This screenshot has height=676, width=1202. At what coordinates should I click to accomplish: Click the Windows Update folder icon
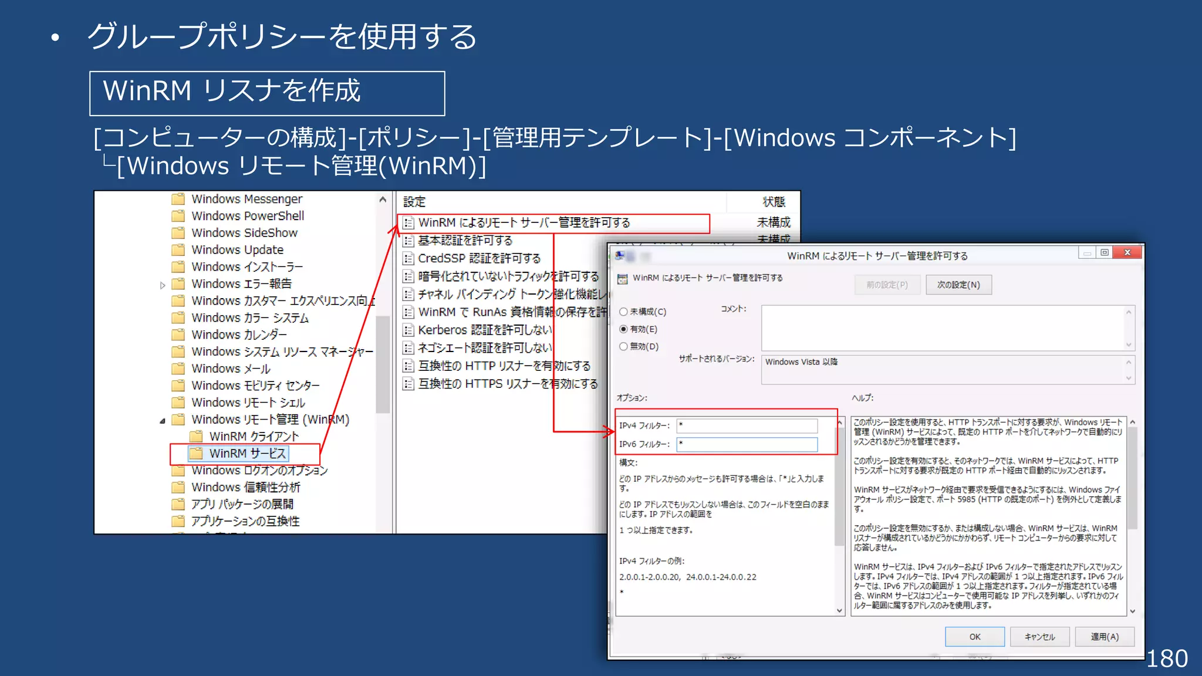[178, 249]
